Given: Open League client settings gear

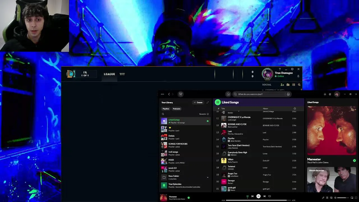Looking at the screenshot, I should [292, 69].
